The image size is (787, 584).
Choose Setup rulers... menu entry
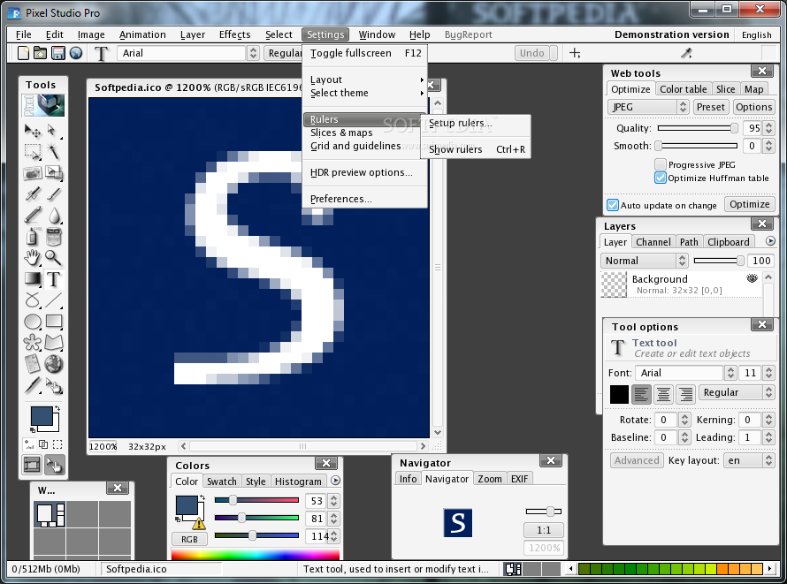476,123
